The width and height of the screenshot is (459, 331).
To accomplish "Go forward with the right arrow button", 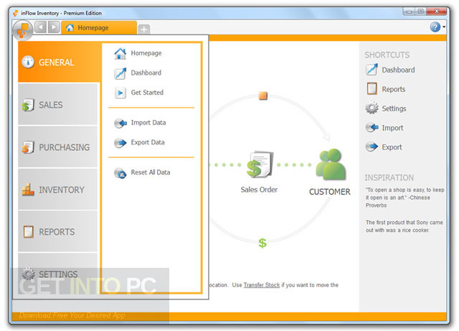I will point(54,27).
